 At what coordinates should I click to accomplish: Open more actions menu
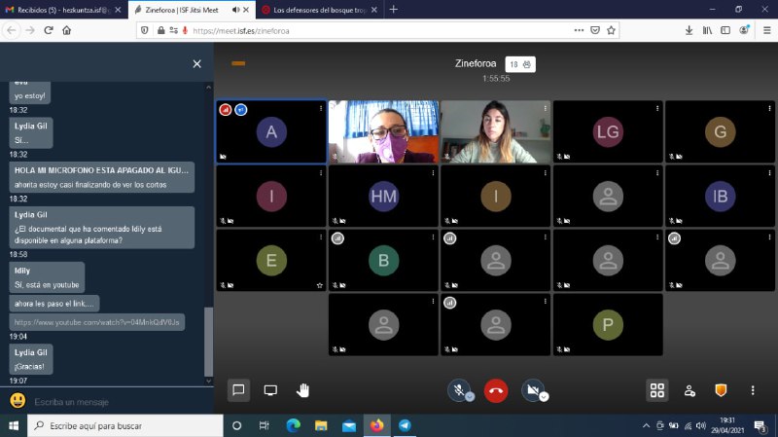click(753, 390)
